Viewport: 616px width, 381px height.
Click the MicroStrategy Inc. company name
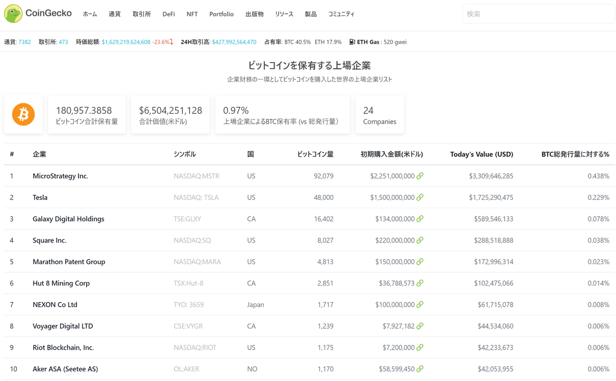point(61,176)
